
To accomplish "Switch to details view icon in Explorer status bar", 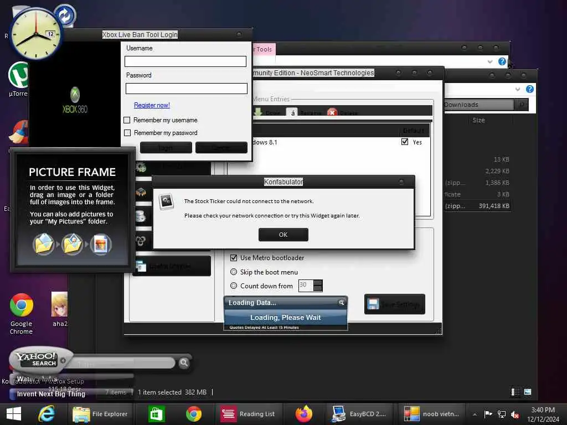I will tap(516, 392).
